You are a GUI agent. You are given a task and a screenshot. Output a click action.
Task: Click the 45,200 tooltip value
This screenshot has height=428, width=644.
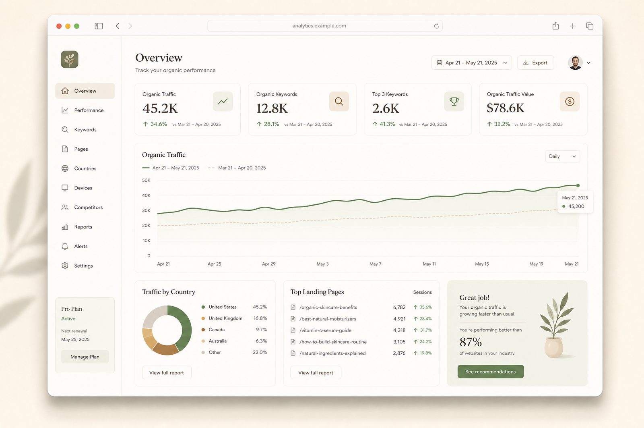click(576, 206)
